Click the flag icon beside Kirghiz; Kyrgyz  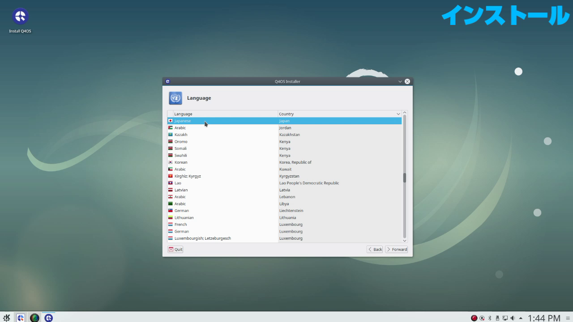pyautogui.click(x=171, y=176)
